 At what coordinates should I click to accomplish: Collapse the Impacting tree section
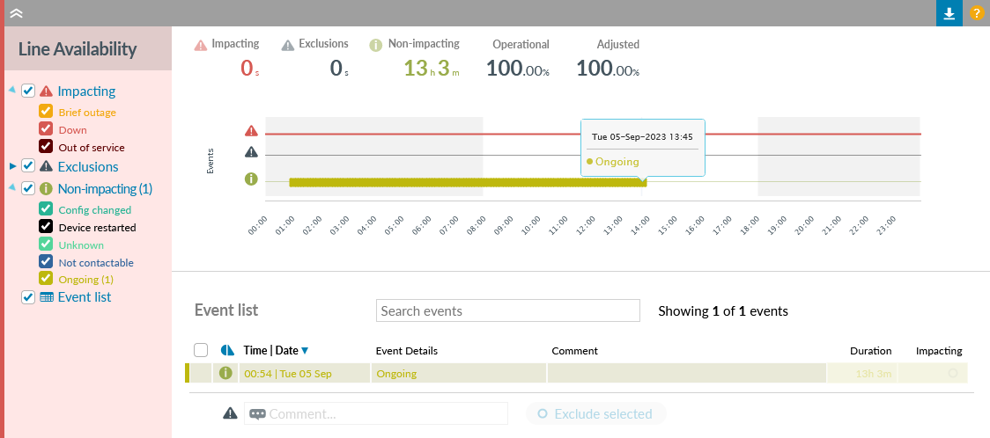point(12,91)
